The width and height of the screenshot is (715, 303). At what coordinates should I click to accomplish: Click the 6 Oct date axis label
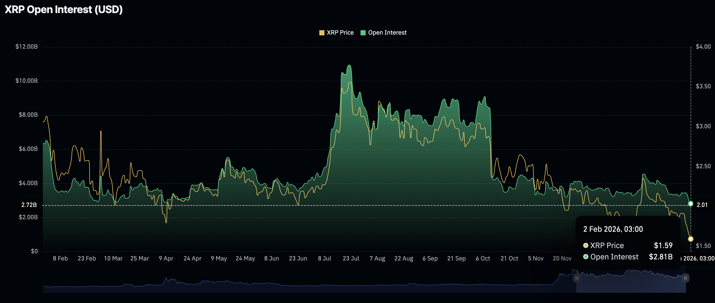483,258
